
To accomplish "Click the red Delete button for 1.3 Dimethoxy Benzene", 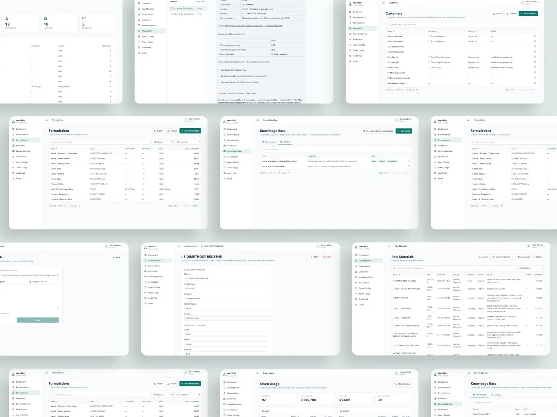I will coord(327,257).
